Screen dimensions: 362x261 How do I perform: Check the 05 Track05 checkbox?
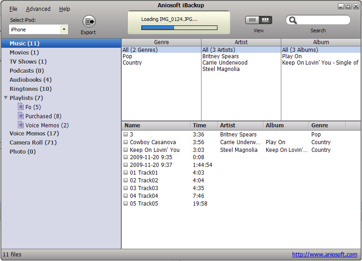[x=125, y=203]
